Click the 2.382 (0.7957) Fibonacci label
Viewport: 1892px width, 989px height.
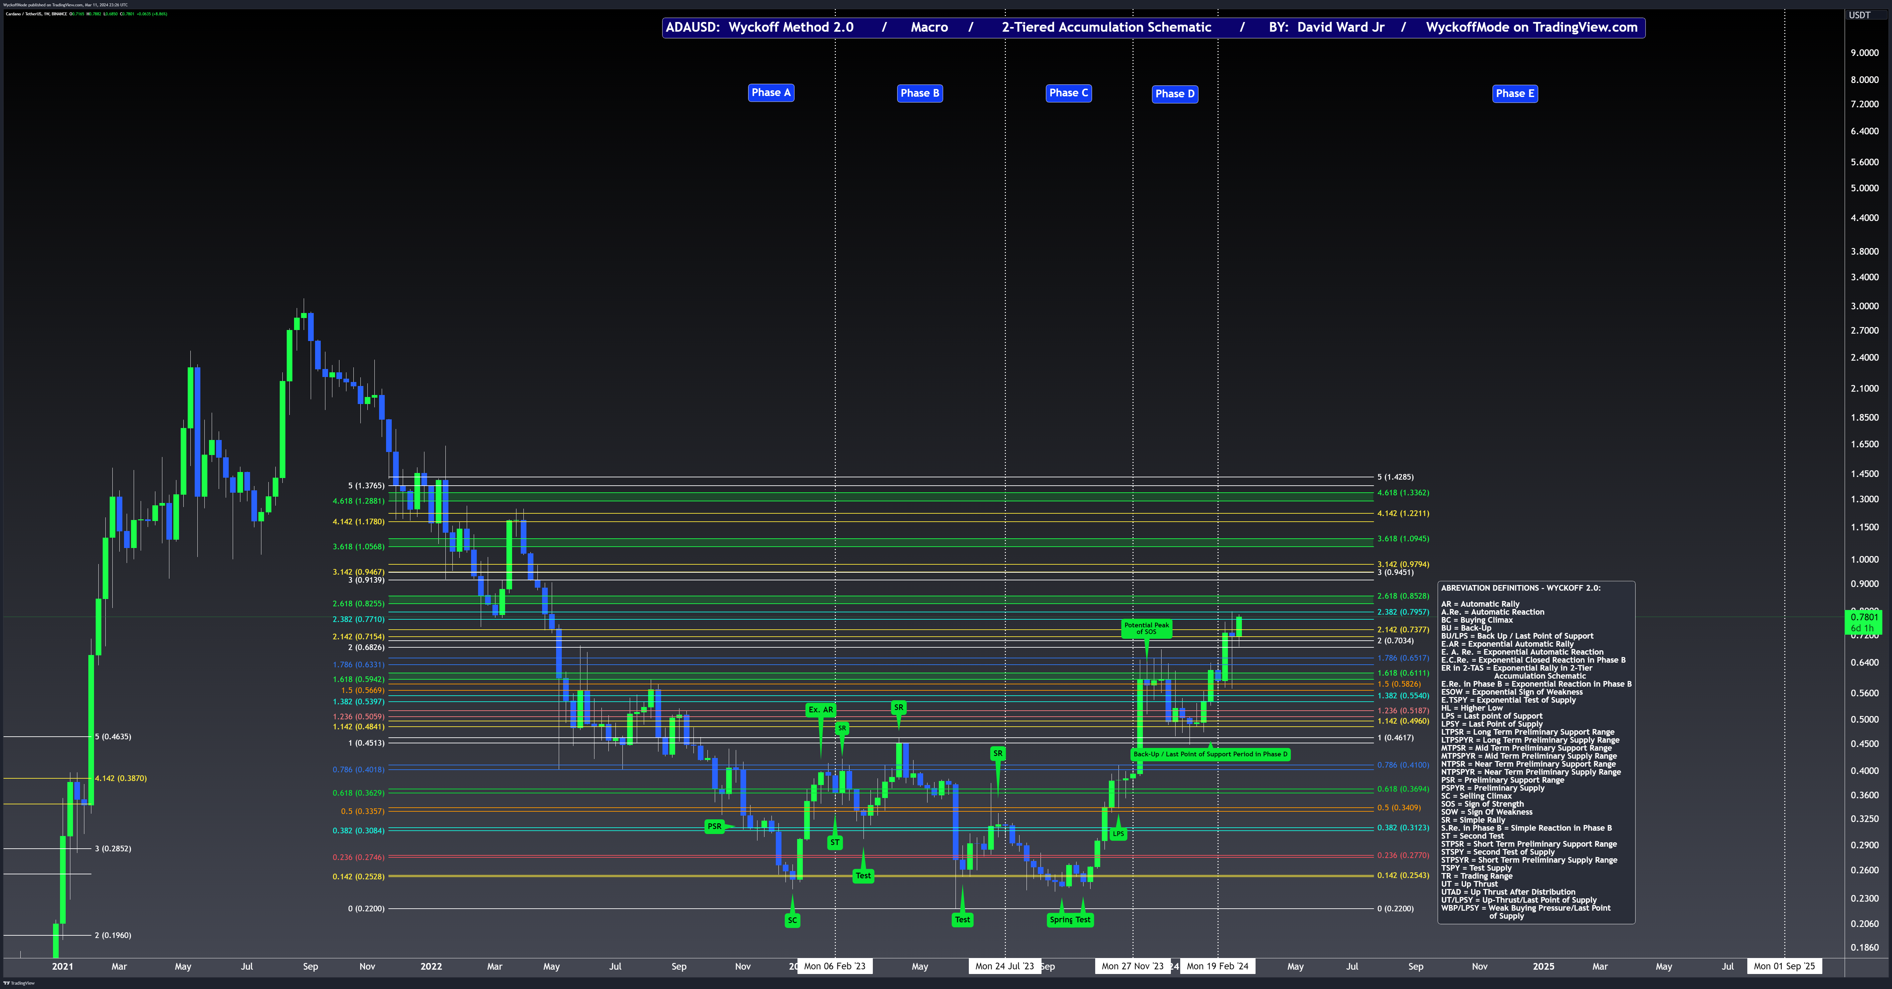(x=1403, y=612)
